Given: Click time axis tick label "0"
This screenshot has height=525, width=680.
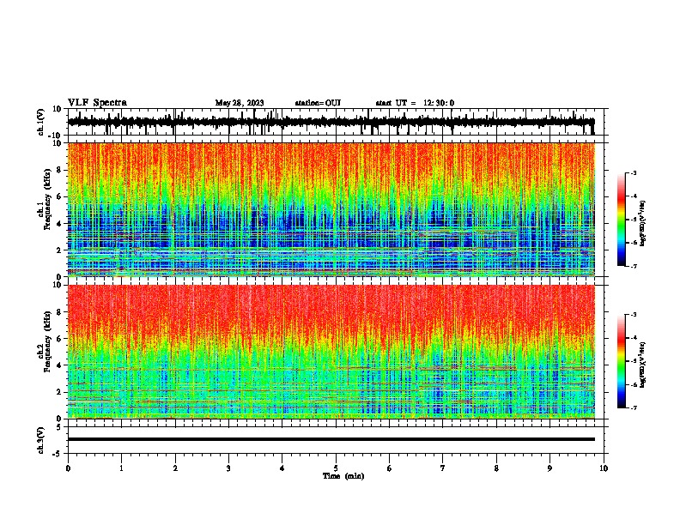Looking at the screenshot, I should pos(68,468).
